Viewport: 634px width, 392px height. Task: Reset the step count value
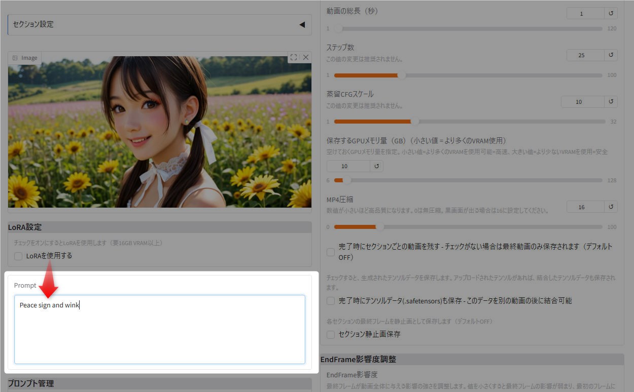pos(611,55)
